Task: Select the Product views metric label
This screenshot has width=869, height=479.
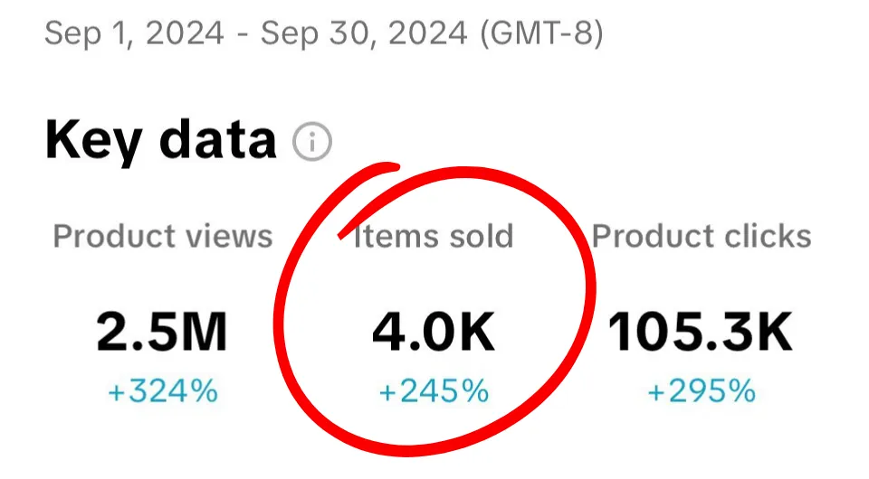Action: (163, 237)
